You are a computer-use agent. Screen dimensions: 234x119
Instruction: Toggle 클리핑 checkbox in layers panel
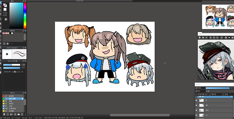click(210, 94)
